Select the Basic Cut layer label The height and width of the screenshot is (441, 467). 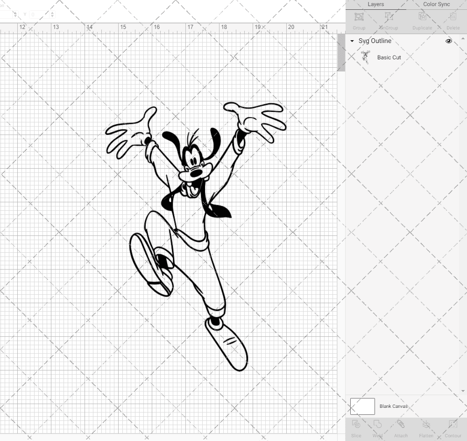coord(389,57)
